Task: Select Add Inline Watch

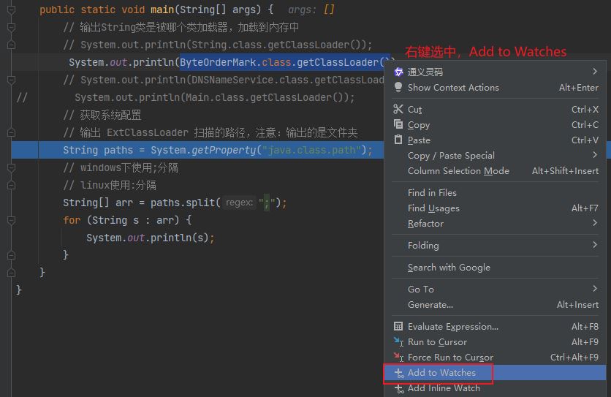Action: (x=495, y=388)
